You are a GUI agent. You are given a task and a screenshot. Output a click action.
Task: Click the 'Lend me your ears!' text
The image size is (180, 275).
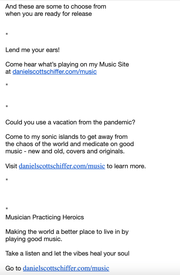click(x=32, y=50)
